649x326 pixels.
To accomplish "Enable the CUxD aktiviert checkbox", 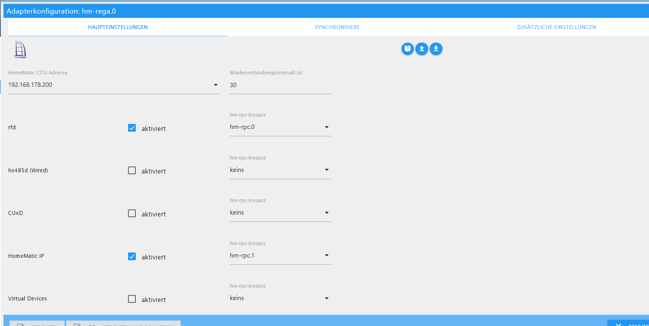I will click(132, 213).
